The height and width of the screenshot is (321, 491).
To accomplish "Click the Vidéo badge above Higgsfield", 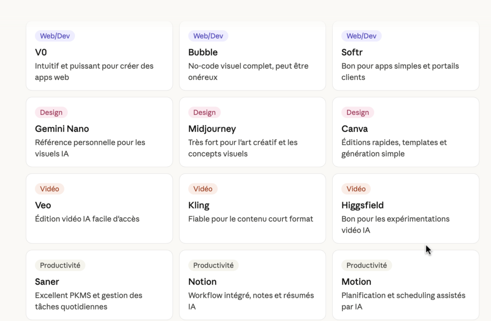I will pos(356,189).
